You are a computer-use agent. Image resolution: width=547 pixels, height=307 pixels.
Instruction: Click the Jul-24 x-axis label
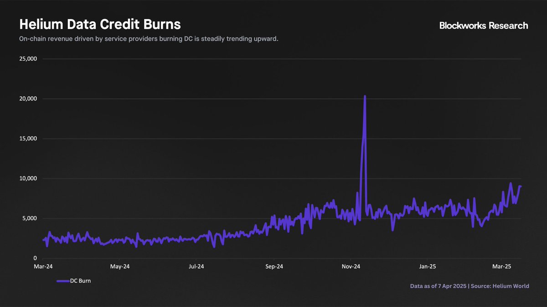(x=196, y=266)
